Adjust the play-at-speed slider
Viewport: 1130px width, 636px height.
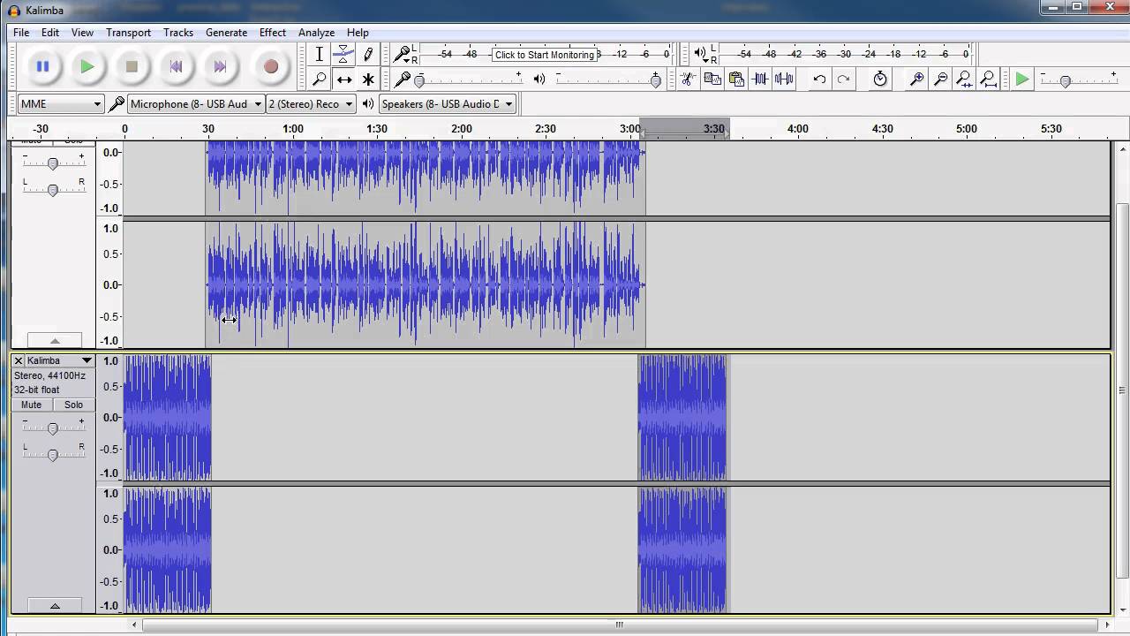(x=1066, y=80)
